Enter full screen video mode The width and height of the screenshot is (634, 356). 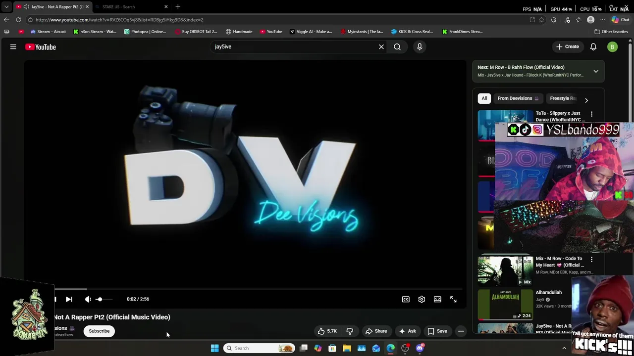point(453,299)
